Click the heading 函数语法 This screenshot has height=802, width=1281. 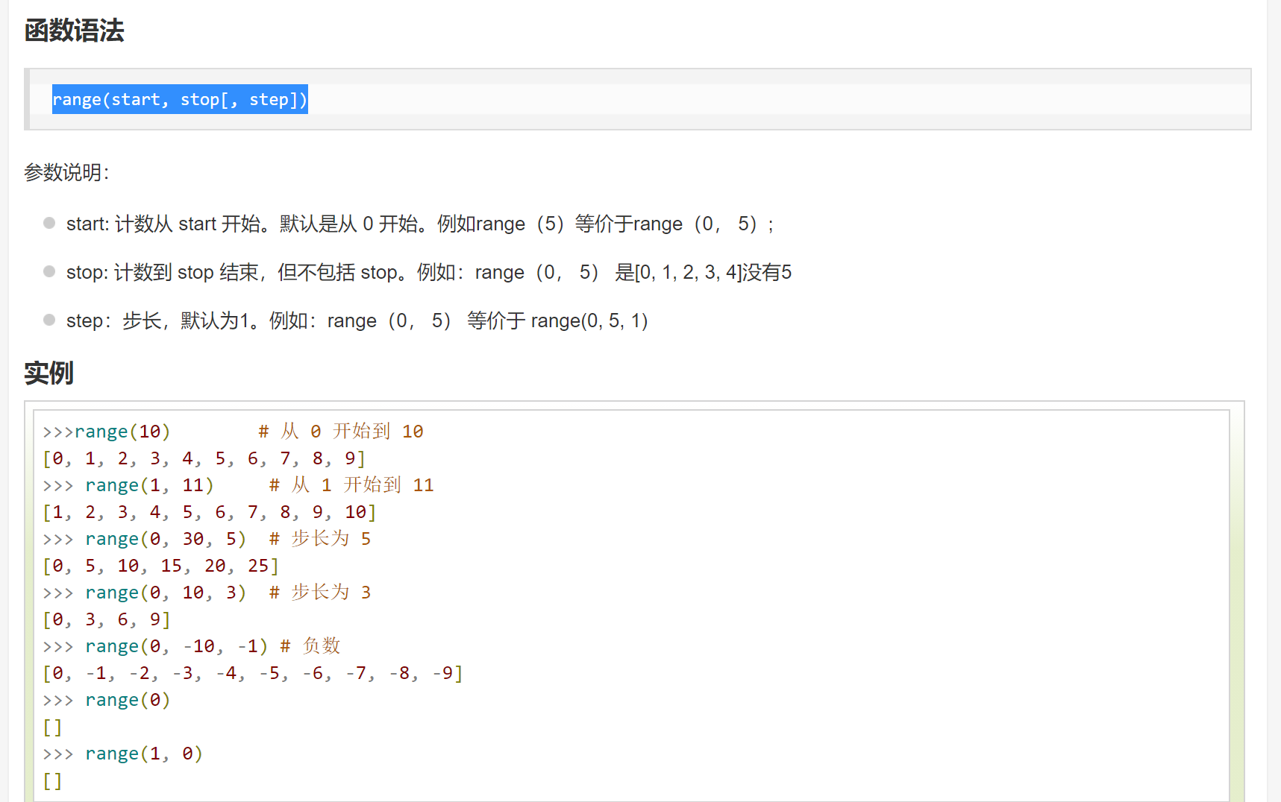74,31
